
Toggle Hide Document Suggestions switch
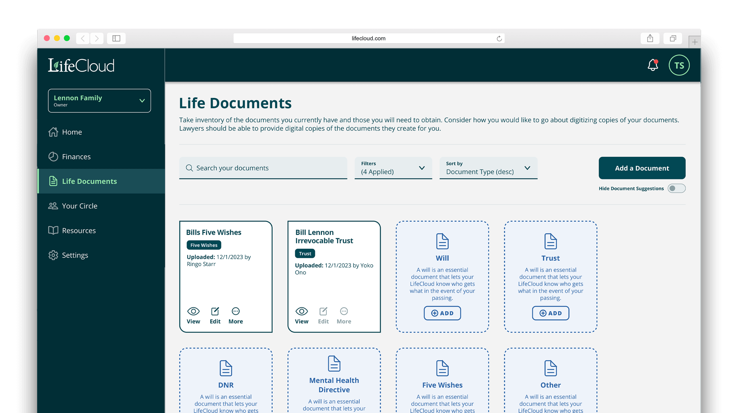point(676,188)
